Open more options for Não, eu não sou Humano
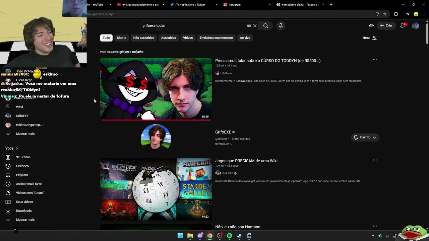 [x=375, y=226]
